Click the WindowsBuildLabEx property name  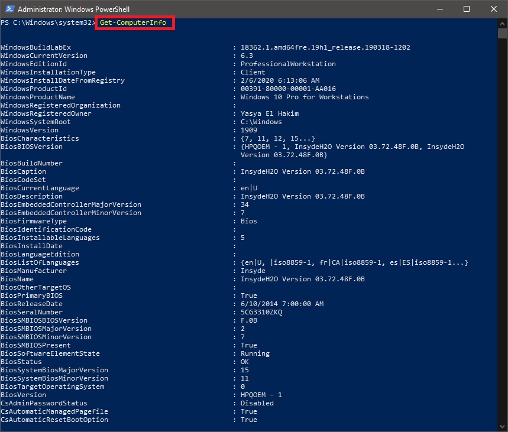click(35, 48)
